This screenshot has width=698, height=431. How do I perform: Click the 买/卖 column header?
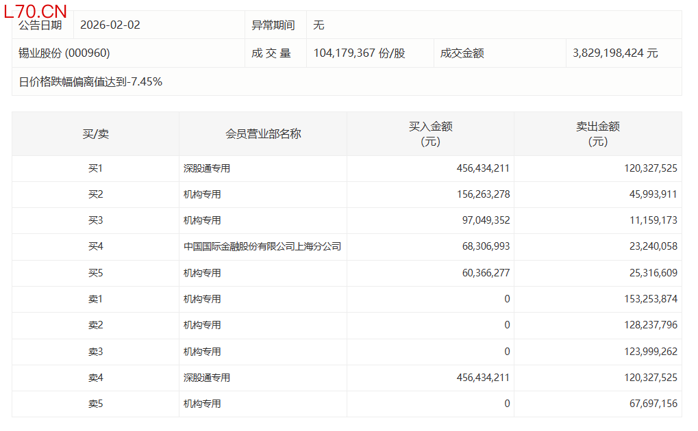coord(95,134)
